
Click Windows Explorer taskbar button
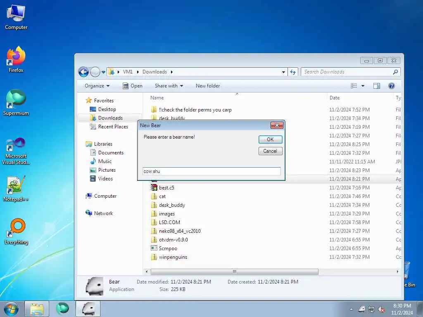click(37, 309)
